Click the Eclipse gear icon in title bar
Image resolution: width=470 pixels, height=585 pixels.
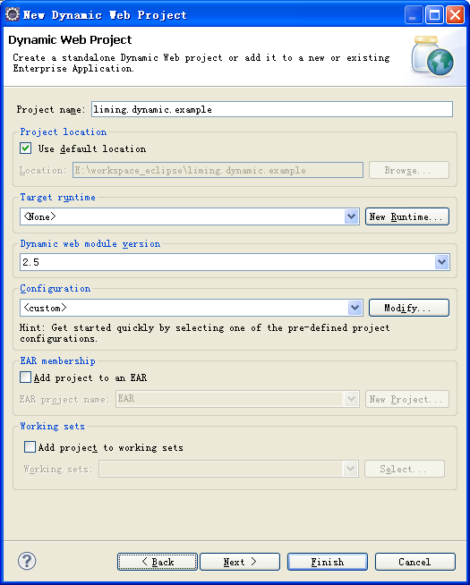point(13,14)
